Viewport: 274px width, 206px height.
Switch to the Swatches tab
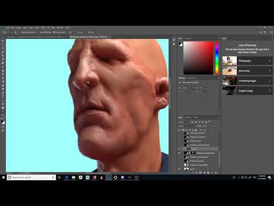pos(188,38)
